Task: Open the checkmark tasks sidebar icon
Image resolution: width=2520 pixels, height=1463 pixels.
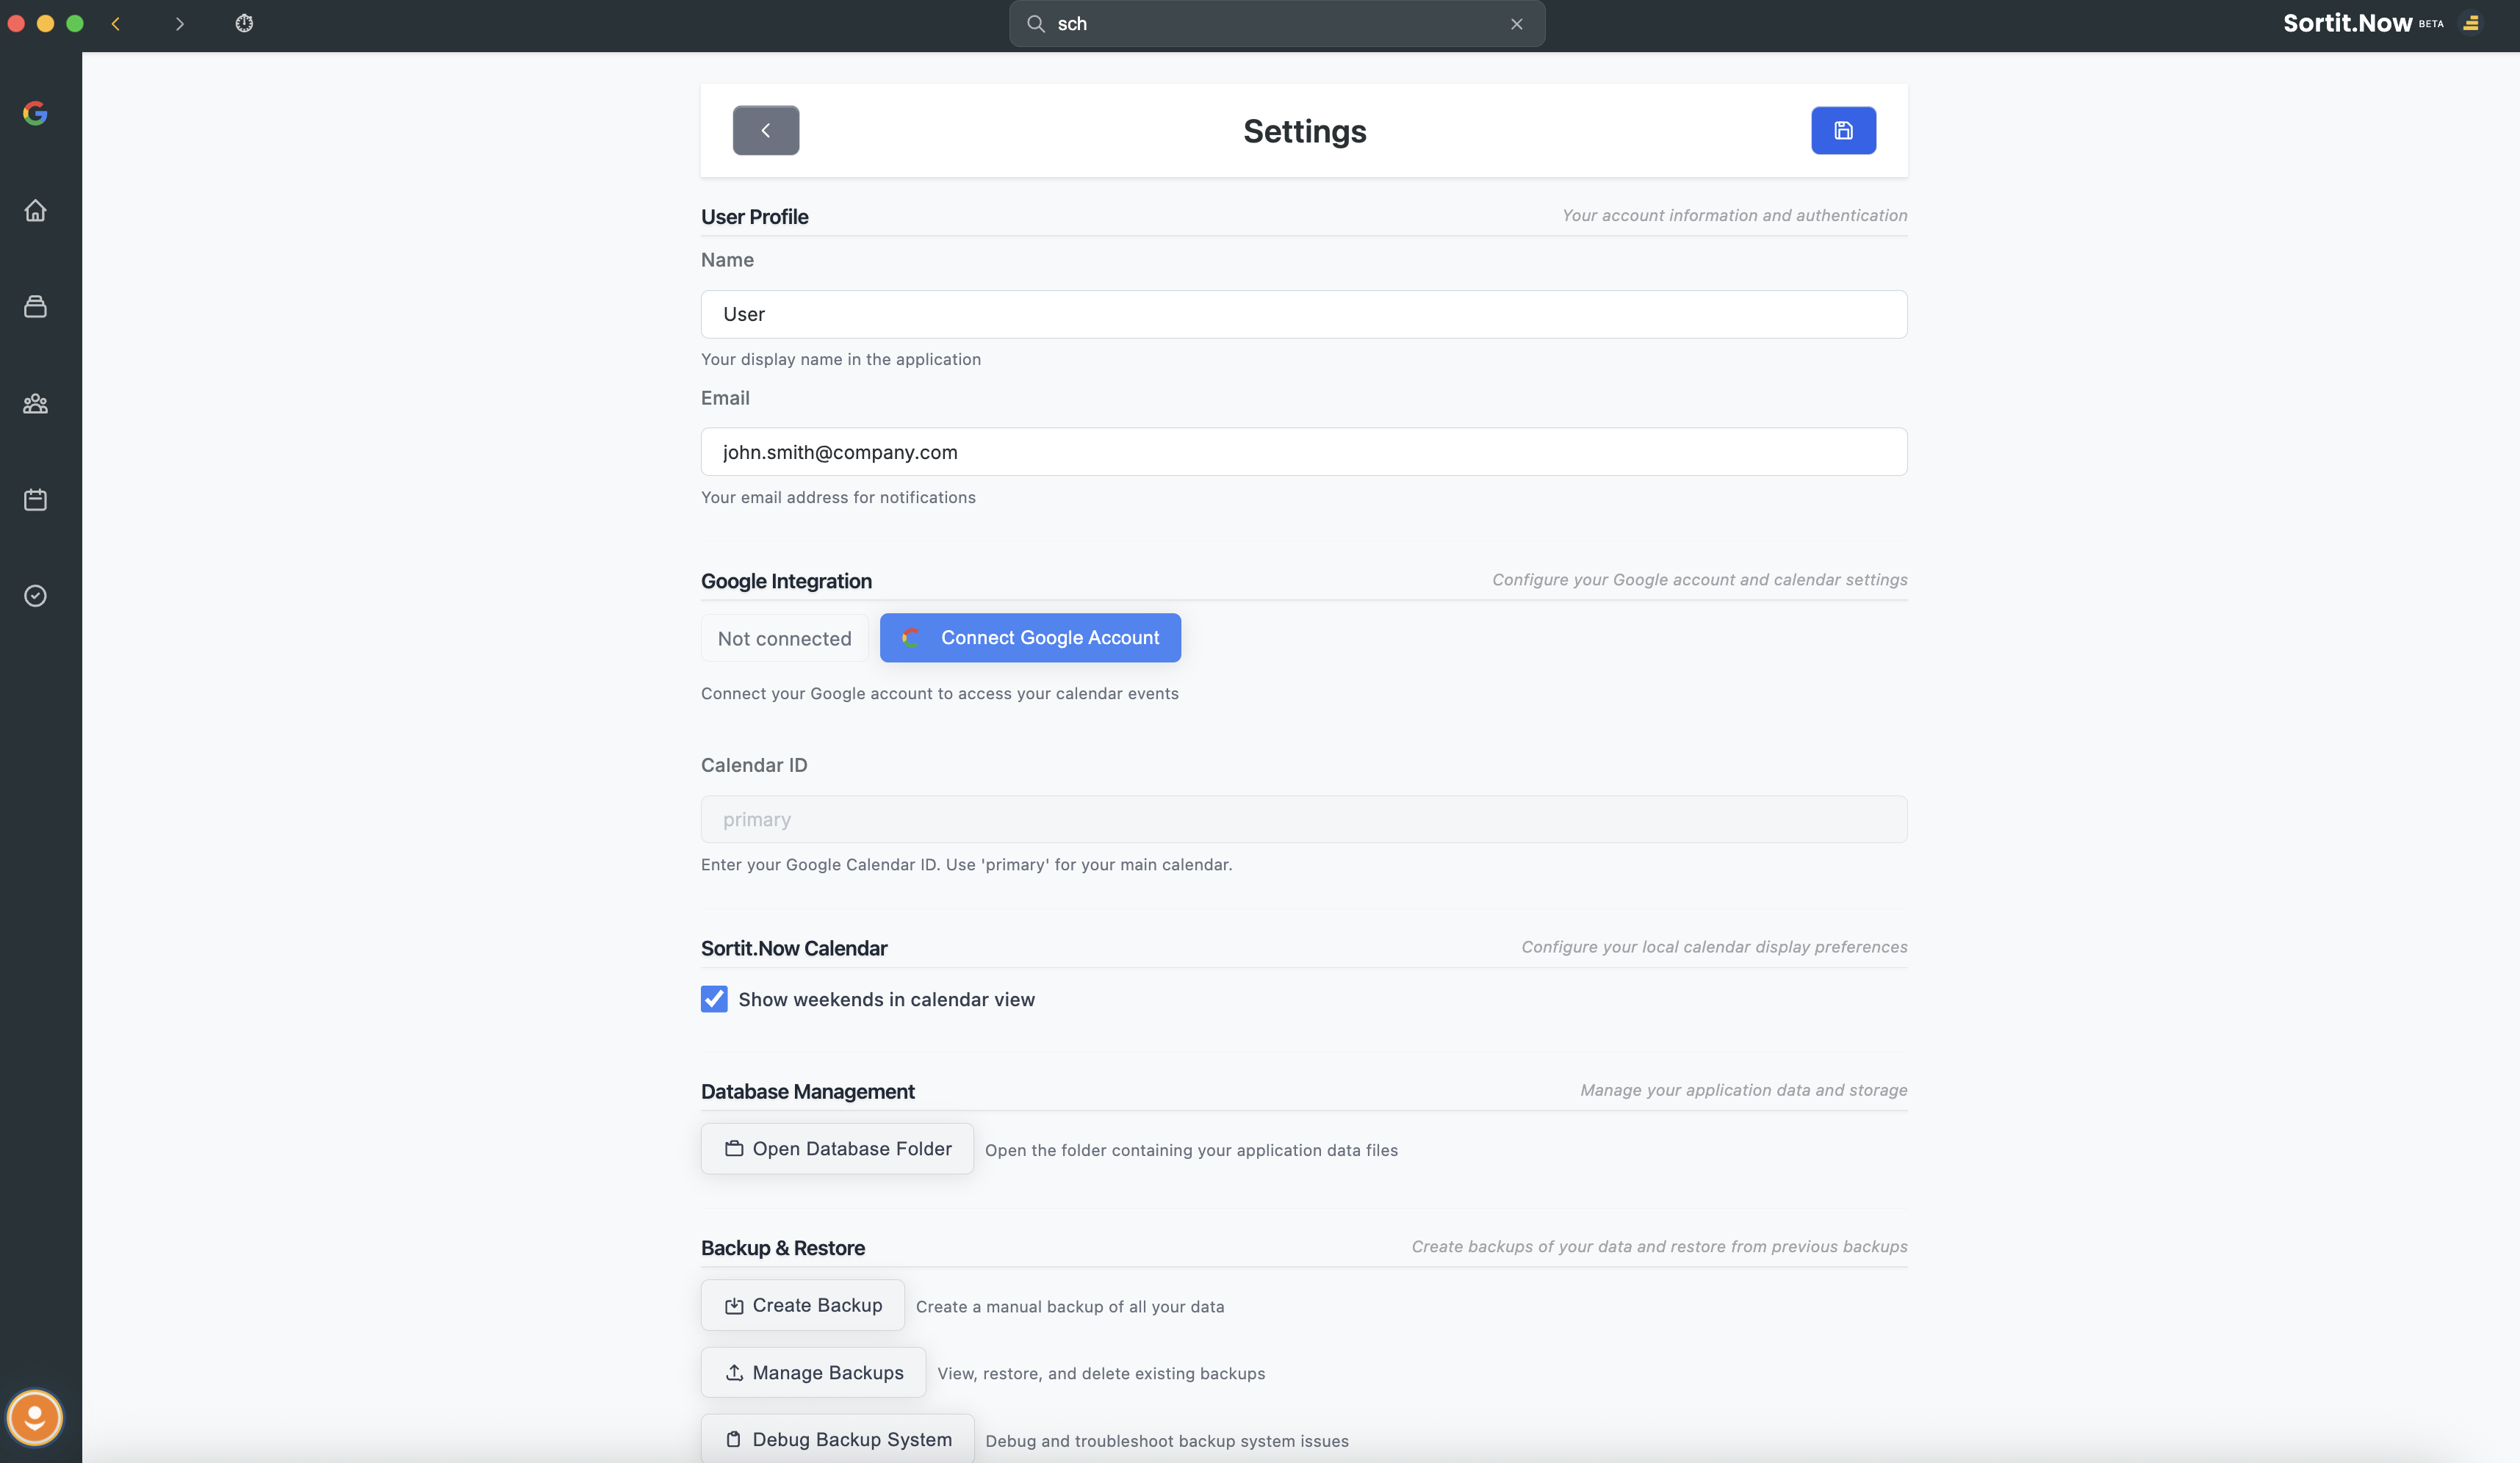Action: pyautogui.click(x=35, y=596)
